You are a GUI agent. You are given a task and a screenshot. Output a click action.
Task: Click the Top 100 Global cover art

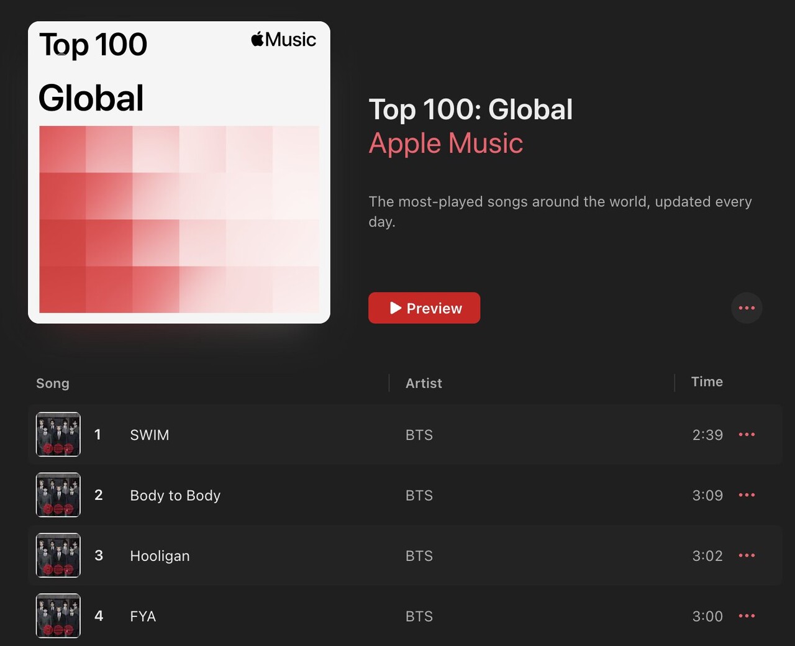[x=179, y=173]
